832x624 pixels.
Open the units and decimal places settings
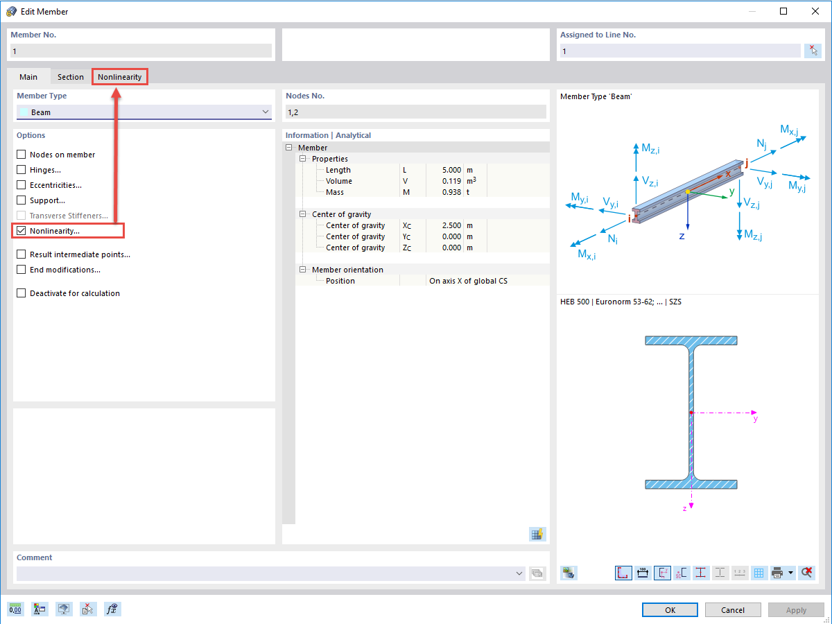point(15,609)
